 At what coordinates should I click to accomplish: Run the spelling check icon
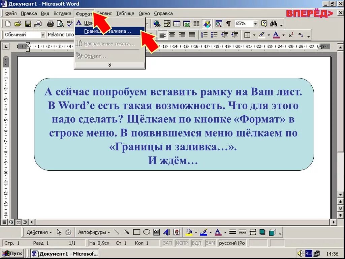pyautogui.click(x=70, y=24)
